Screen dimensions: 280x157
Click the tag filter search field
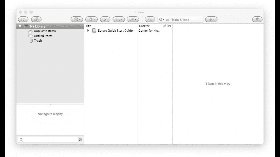point(48,140)
